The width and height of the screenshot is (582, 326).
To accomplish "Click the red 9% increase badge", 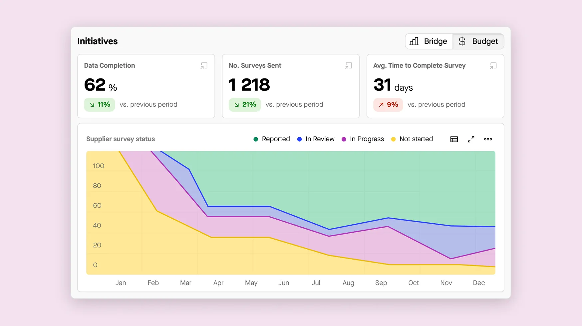I will coord(388,105).
